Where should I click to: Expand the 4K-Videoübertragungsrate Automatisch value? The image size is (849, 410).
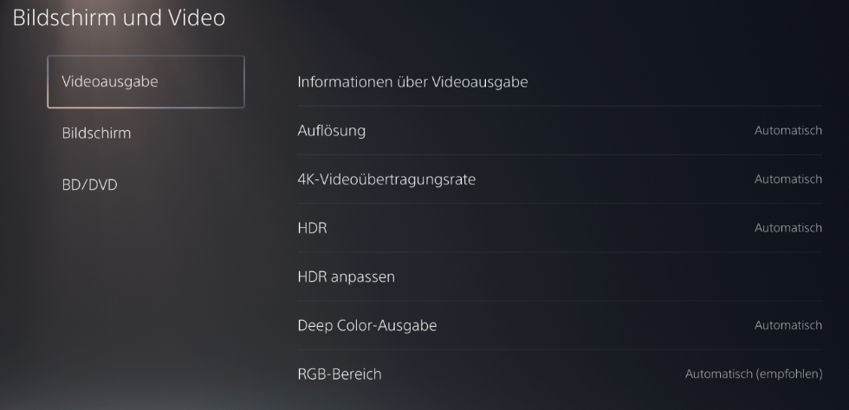787,179
